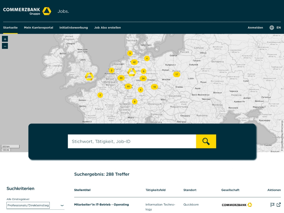Viewport: 284px width, 213px height.
Task: Zoom into the map with plus icon
Action: point(5,39)
